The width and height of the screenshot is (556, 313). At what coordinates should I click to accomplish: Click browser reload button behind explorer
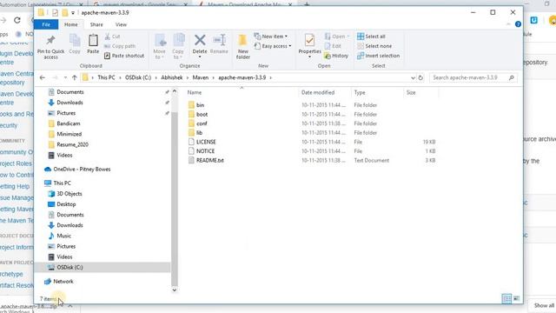(17, 20)
